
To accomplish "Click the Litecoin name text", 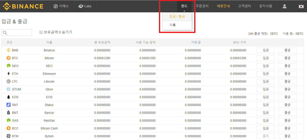I will point(49,82).
